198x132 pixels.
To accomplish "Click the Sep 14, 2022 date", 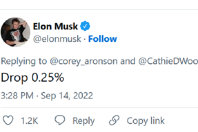I will pos(67,96).
